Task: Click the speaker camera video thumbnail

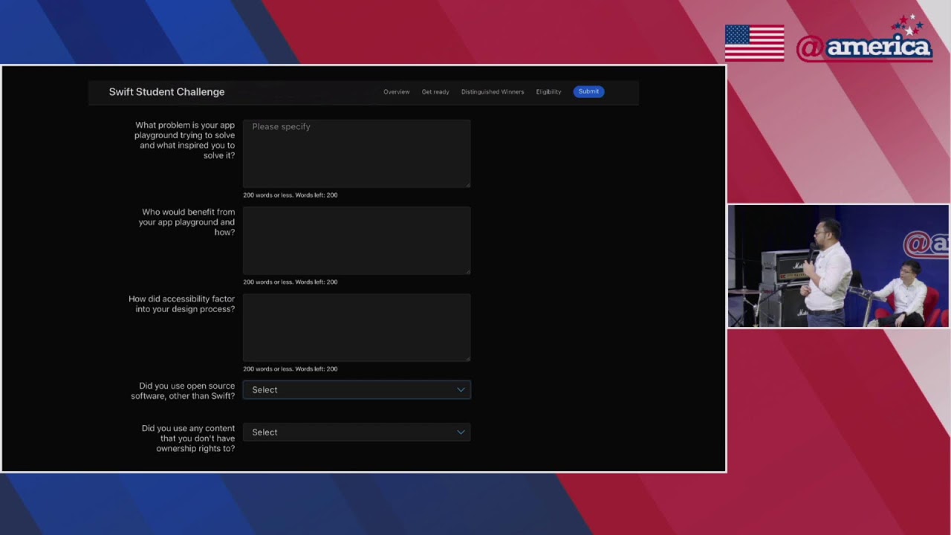Action: [838, 266]
